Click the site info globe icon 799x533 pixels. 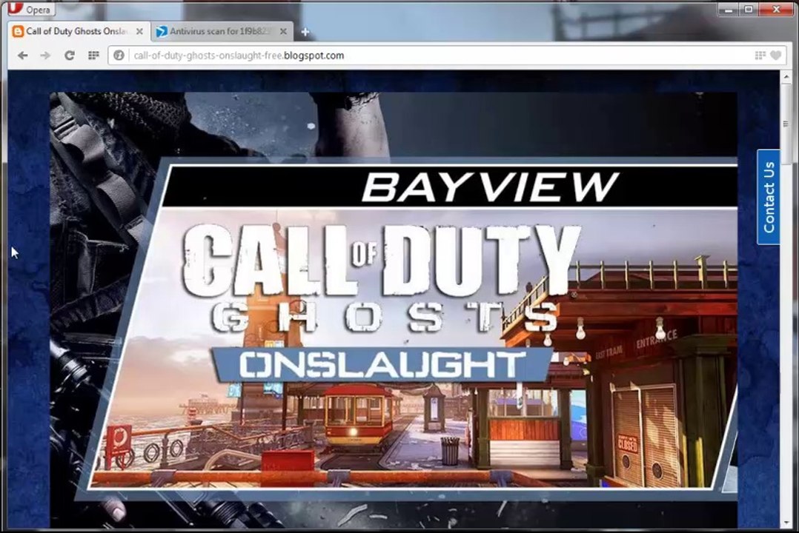point(119,56)
